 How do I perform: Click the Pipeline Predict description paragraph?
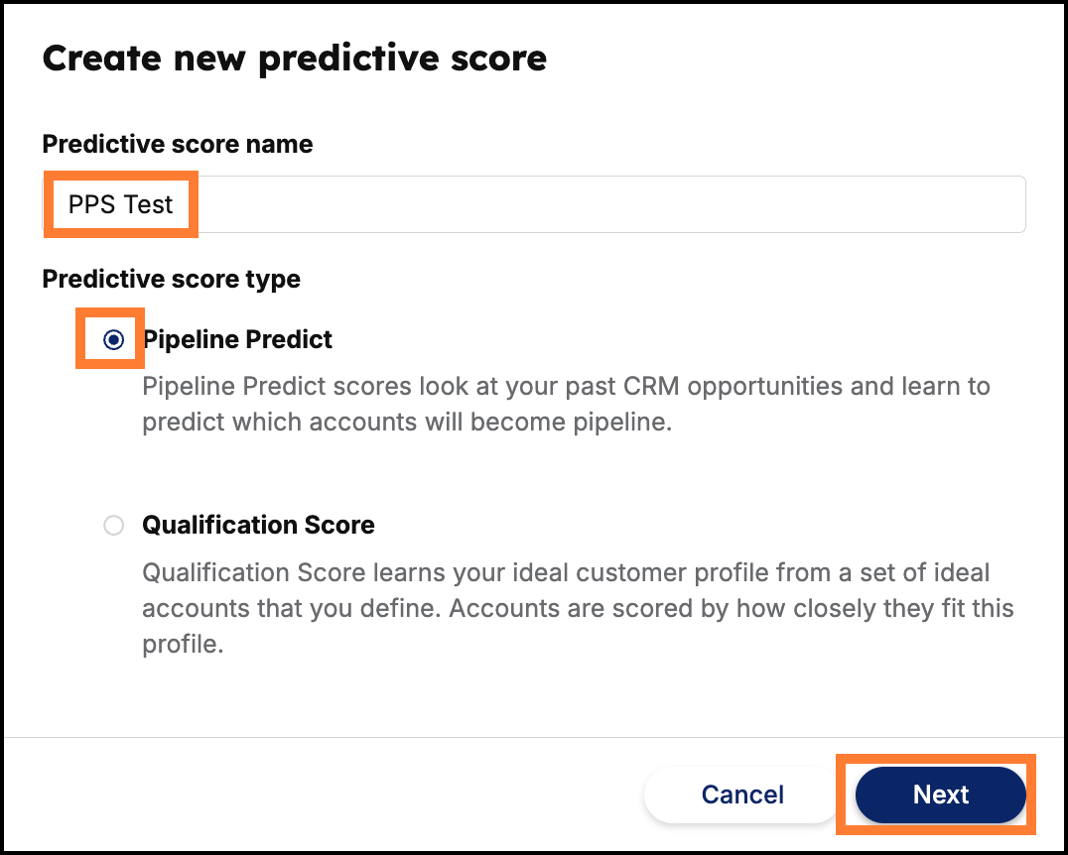[x=566, y=404]
